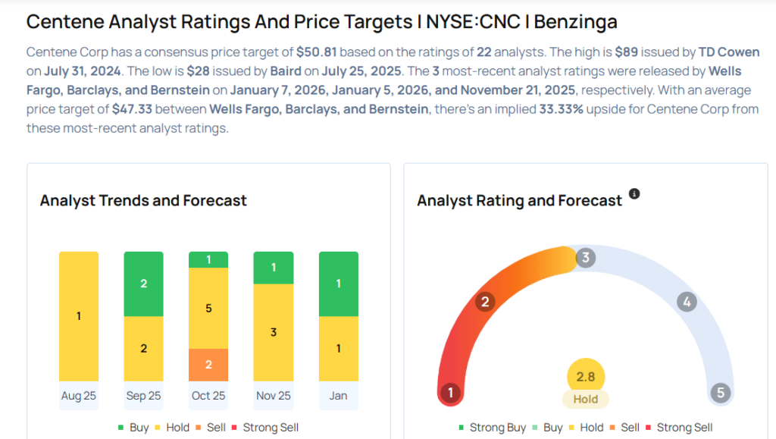Toggle the Buy series in bar chart legend

pyautogui.click(x=133, y=428)
